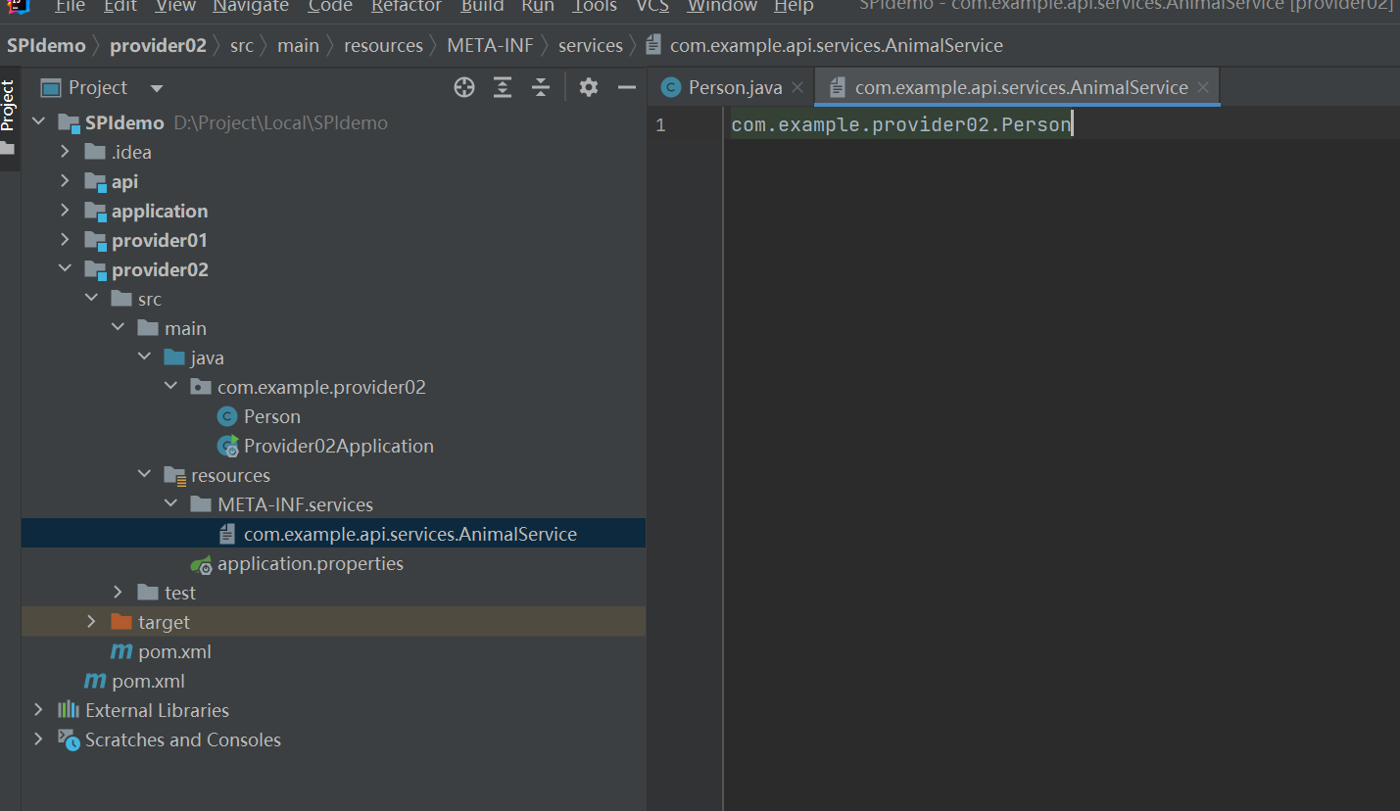Click line number 1 in gutter
This screenshot has height=811, width=1400.
(660, 124)
